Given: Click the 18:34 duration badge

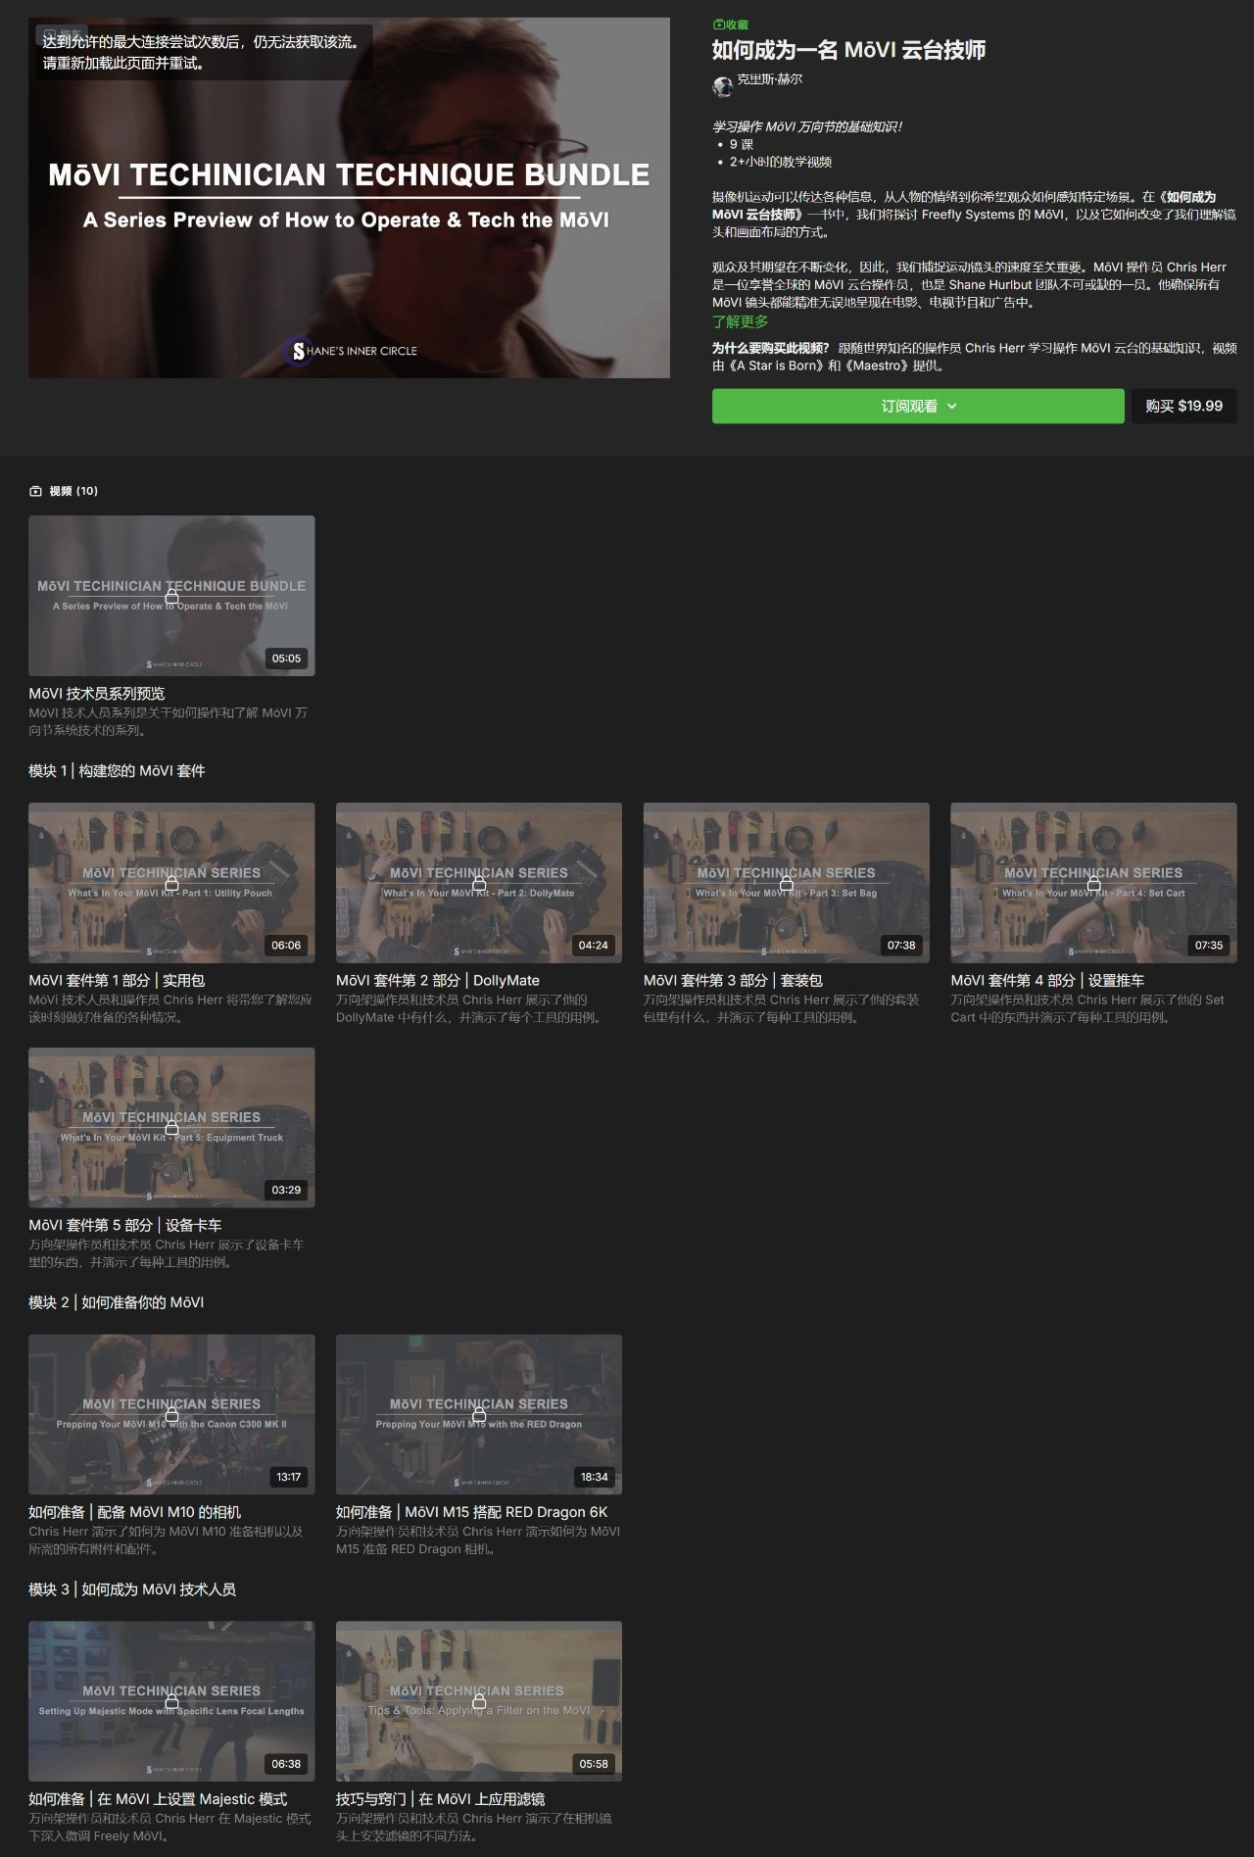Looking at the screenshot, I should [594, 1477].
